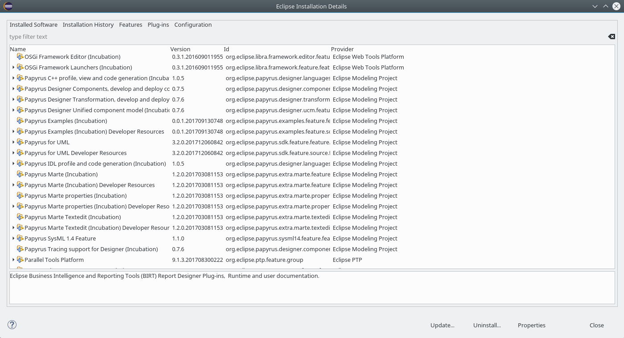Screen dimensions: 624x338
Task: Open help with the question mark icon
Action: 12,325
